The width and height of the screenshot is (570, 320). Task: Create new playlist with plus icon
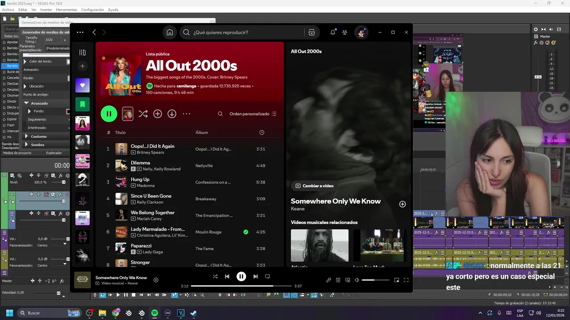(x=82, y=66)
